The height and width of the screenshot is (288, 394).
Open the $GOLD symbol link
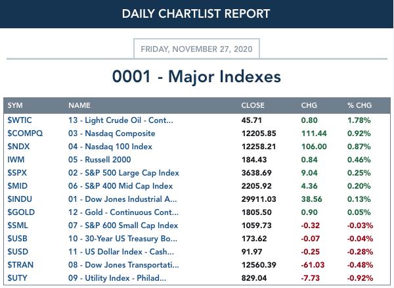coord(21,212)
